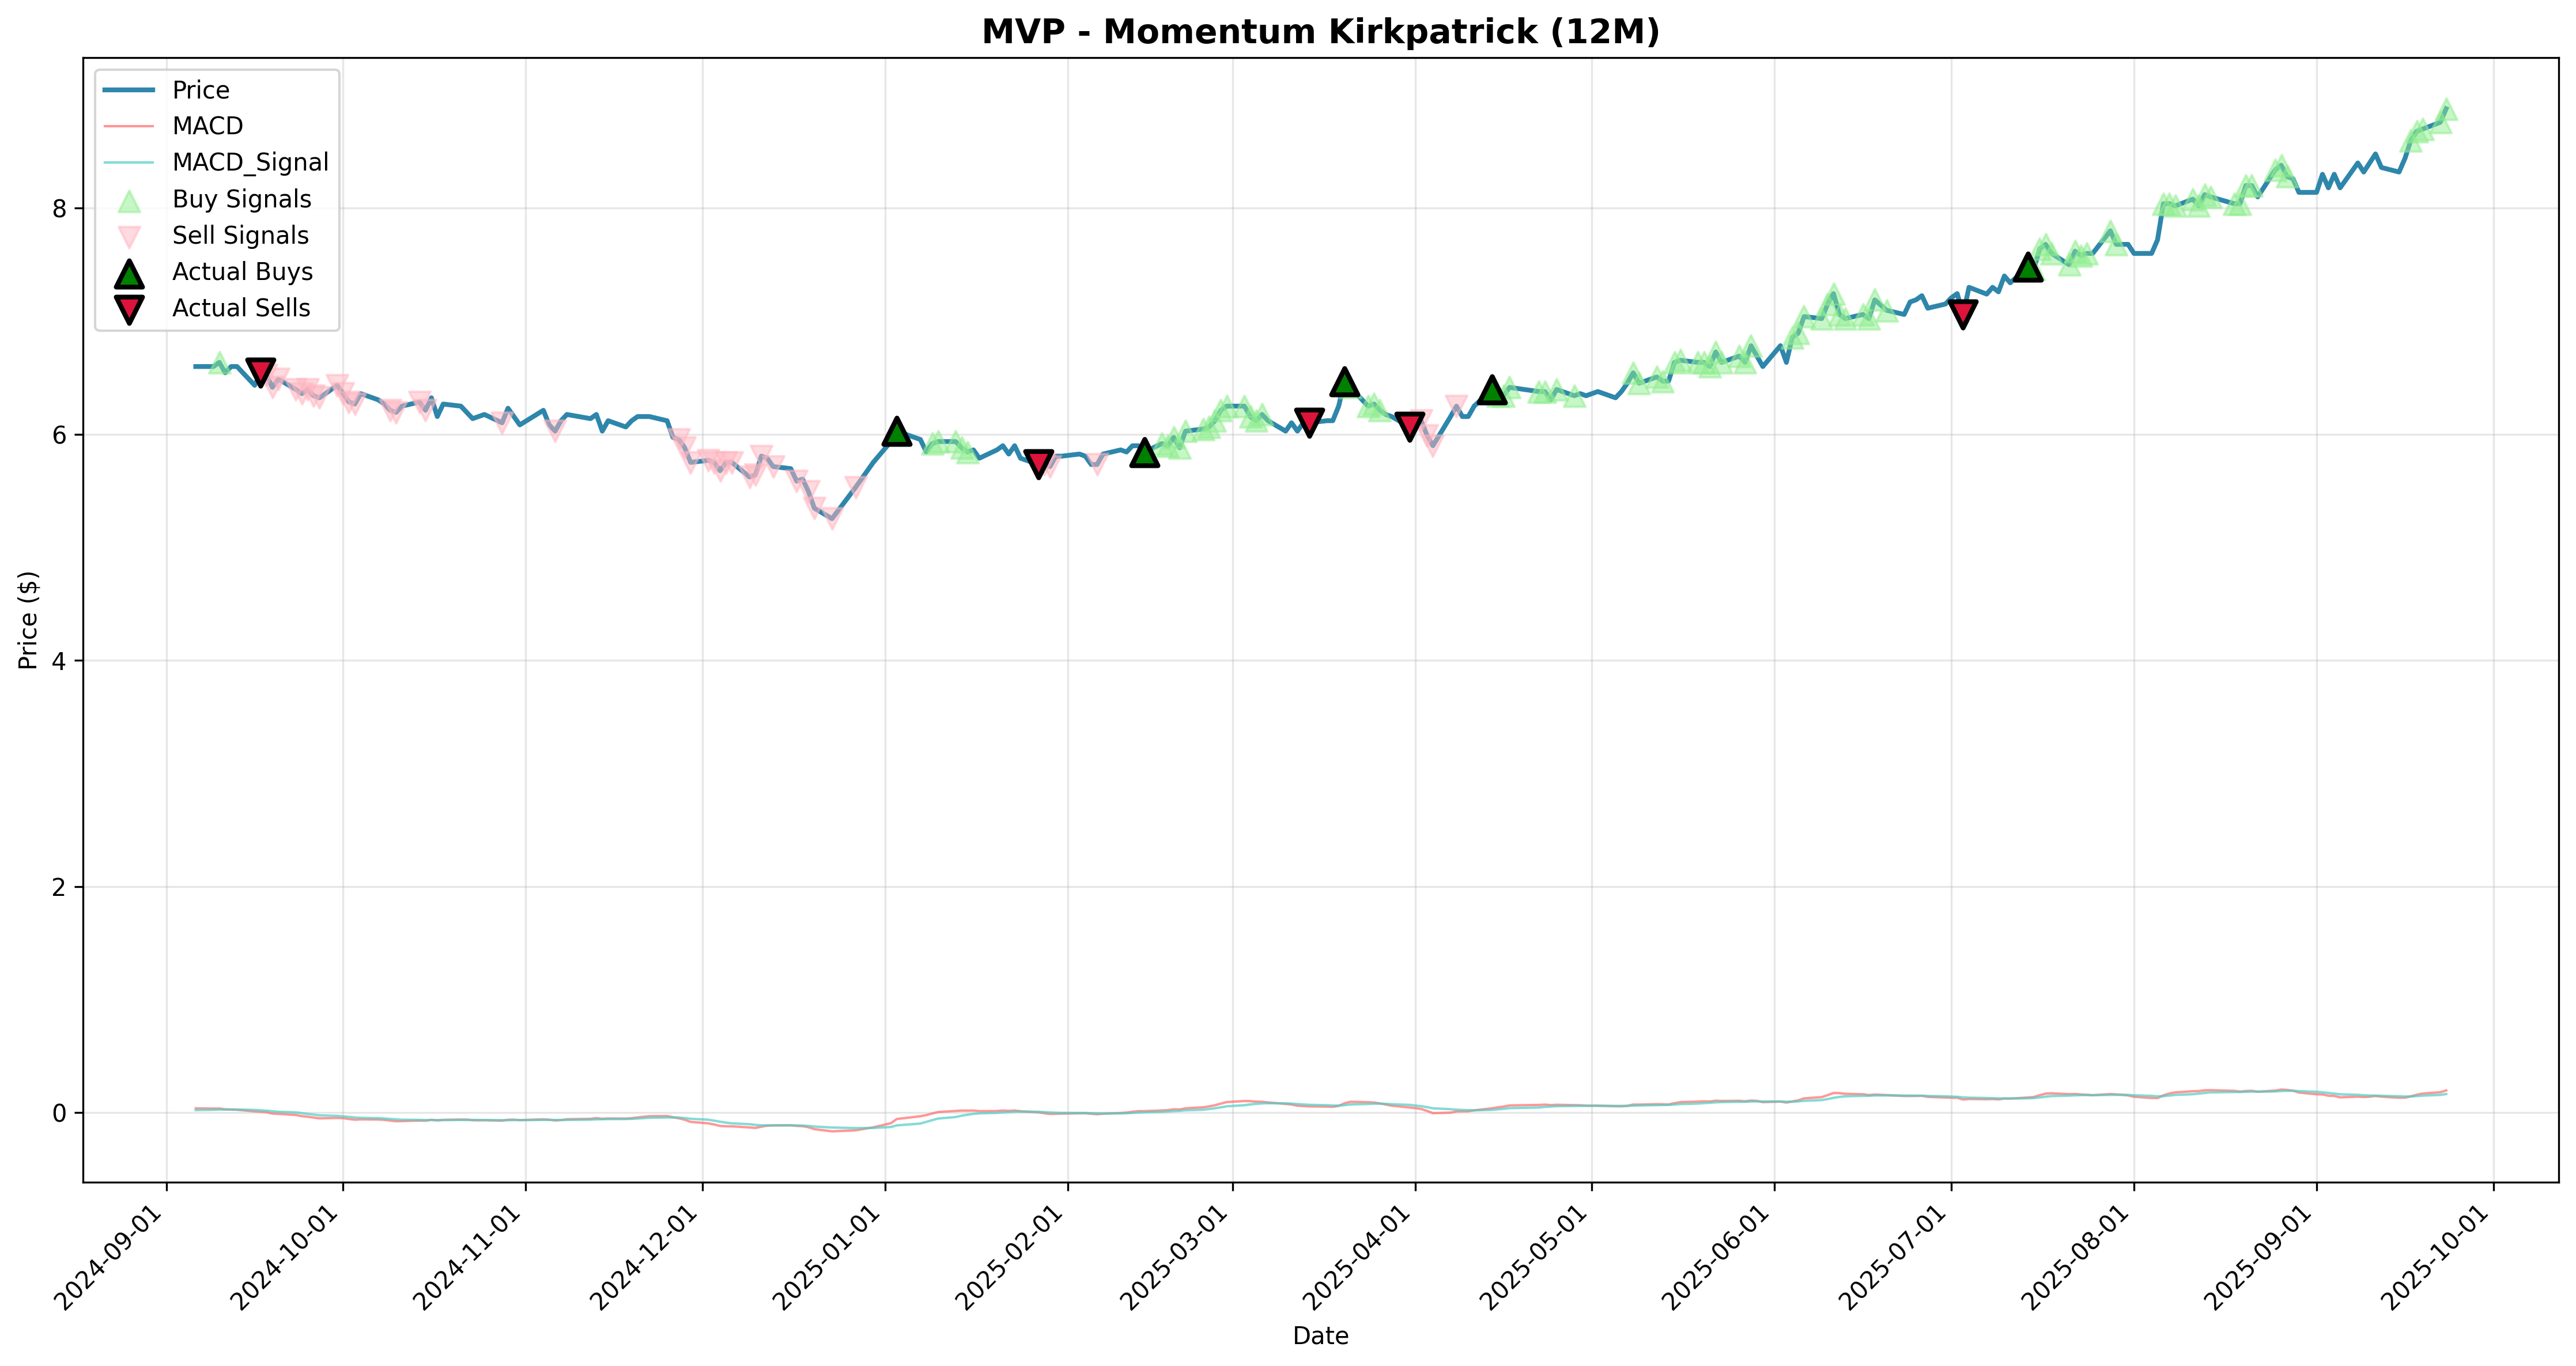
Task: Click the y-axis tick label "0"
Action: [60, 1113]
